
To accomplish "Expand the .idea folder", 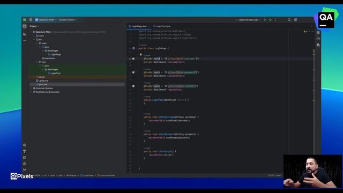I will [x=34, y=36].
